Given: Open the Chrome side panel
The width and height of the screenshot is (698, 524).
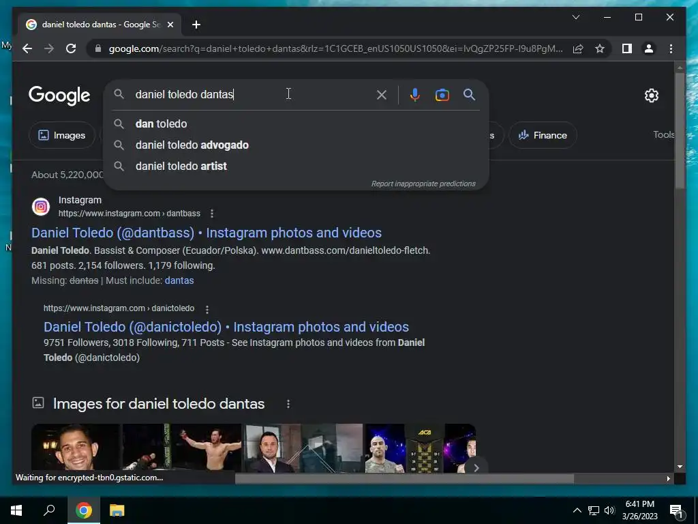Looking at the screenshot, I should pyautogui.click(x=627, y=48).
